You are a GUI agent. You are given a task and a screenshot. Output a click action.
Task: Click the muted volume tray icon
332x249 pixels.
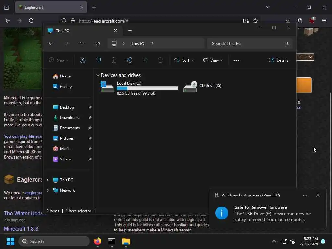(292, 241)
